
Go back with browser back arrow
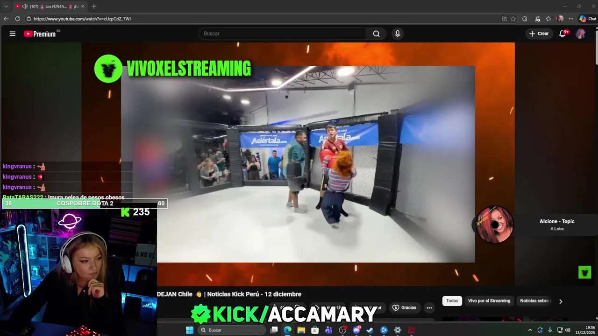coord(6,19)
